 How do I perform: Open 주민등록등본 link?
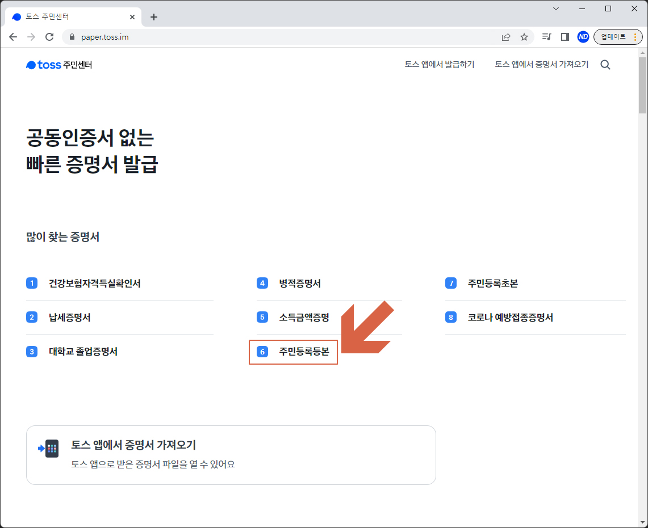click(304, 352)
